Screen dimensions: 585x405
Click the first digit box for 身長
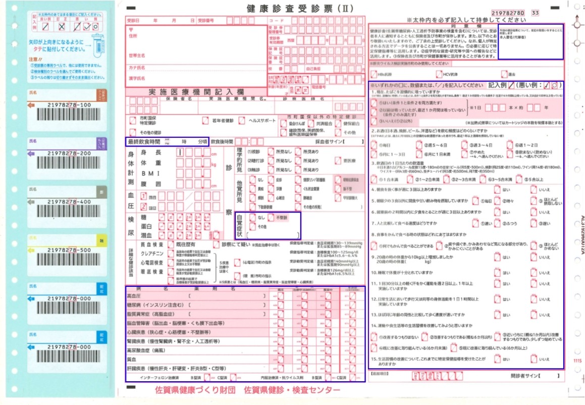(x=180, y=153)
